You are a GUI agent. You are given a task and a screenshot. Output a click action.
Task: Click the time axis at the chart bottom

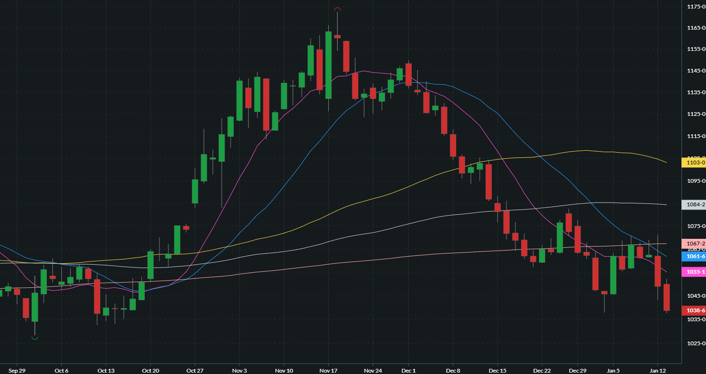coord(330,371)
